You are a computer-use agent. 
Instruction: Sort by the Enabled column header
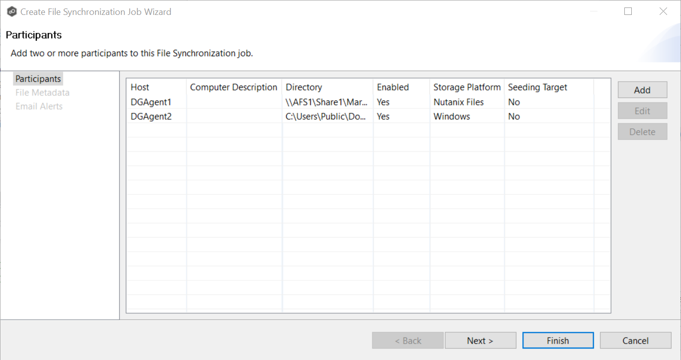tap(401, 87)
